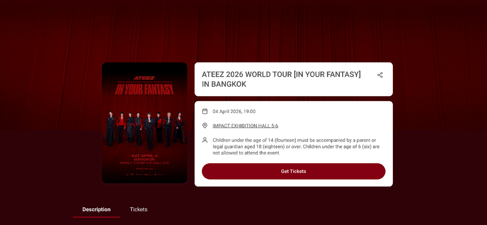Screen dimensions: 487x225
Task: Open the concert poster thumbnail
Action: pyautogui.click(x=144, y=123)
